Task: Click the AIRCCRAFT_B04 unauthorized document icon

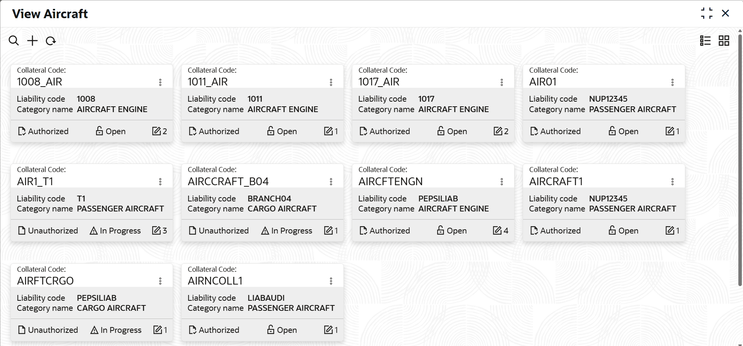Action: point(192,231)
